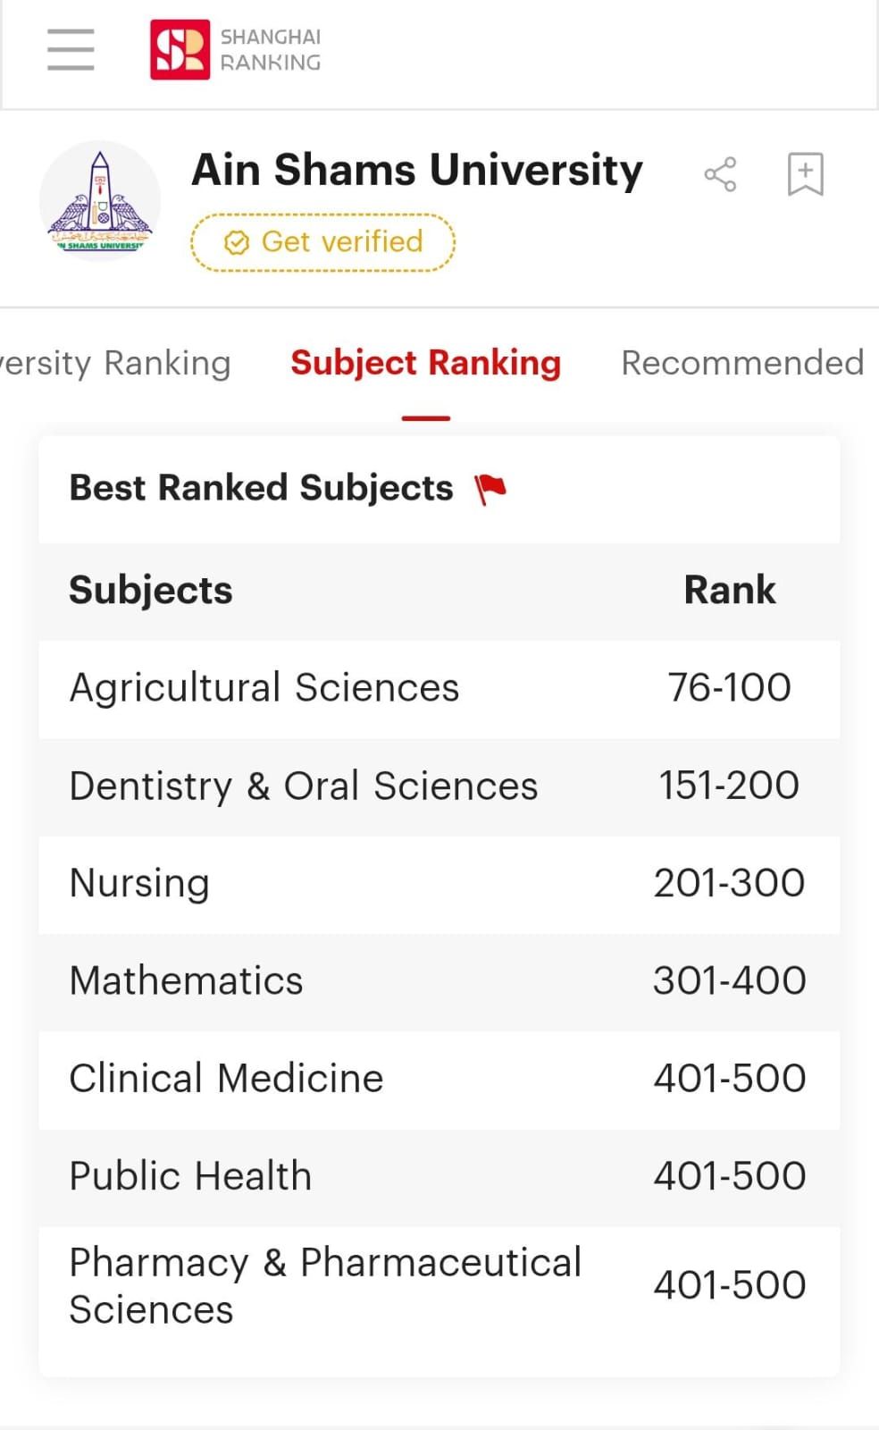Click the Ain Shams University crest

point(100,201)
